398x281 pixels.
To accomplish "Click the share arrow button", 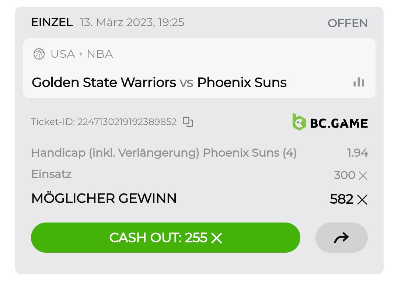I will [341, 238].
